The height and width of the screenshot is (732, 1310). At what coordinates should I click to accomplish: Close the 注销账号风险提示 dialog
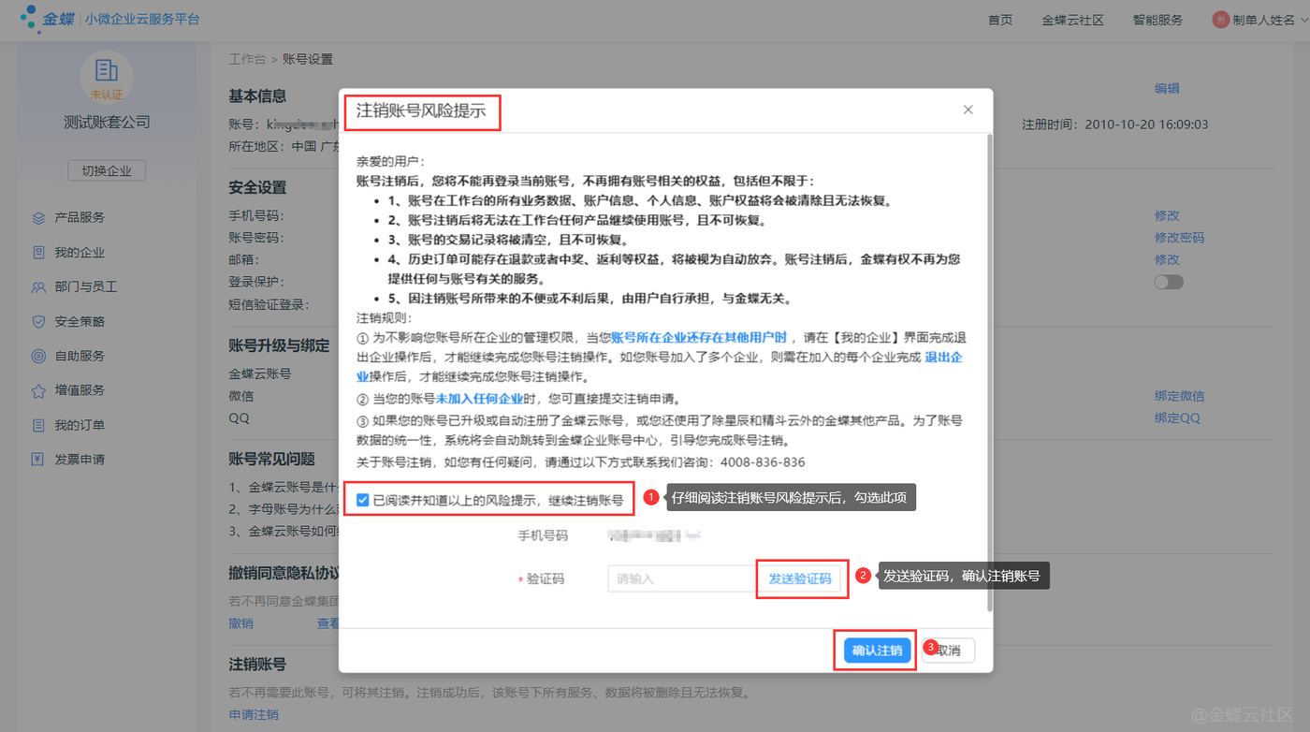tap(968, 110)
